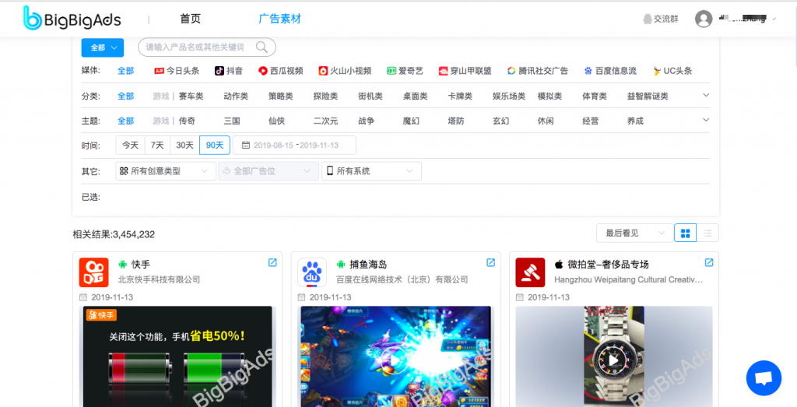
Task: Filter media by 火山小视频
Action: (x=345, y=71)
